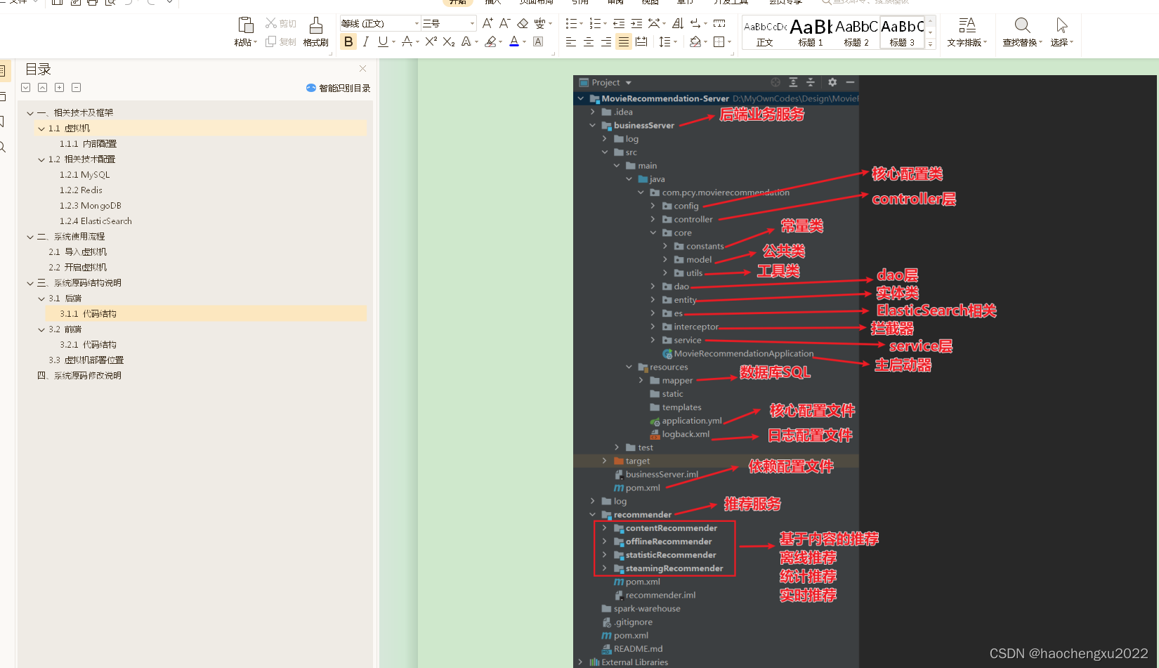
Task: Open the line spacing options
Action: [665, 42]
